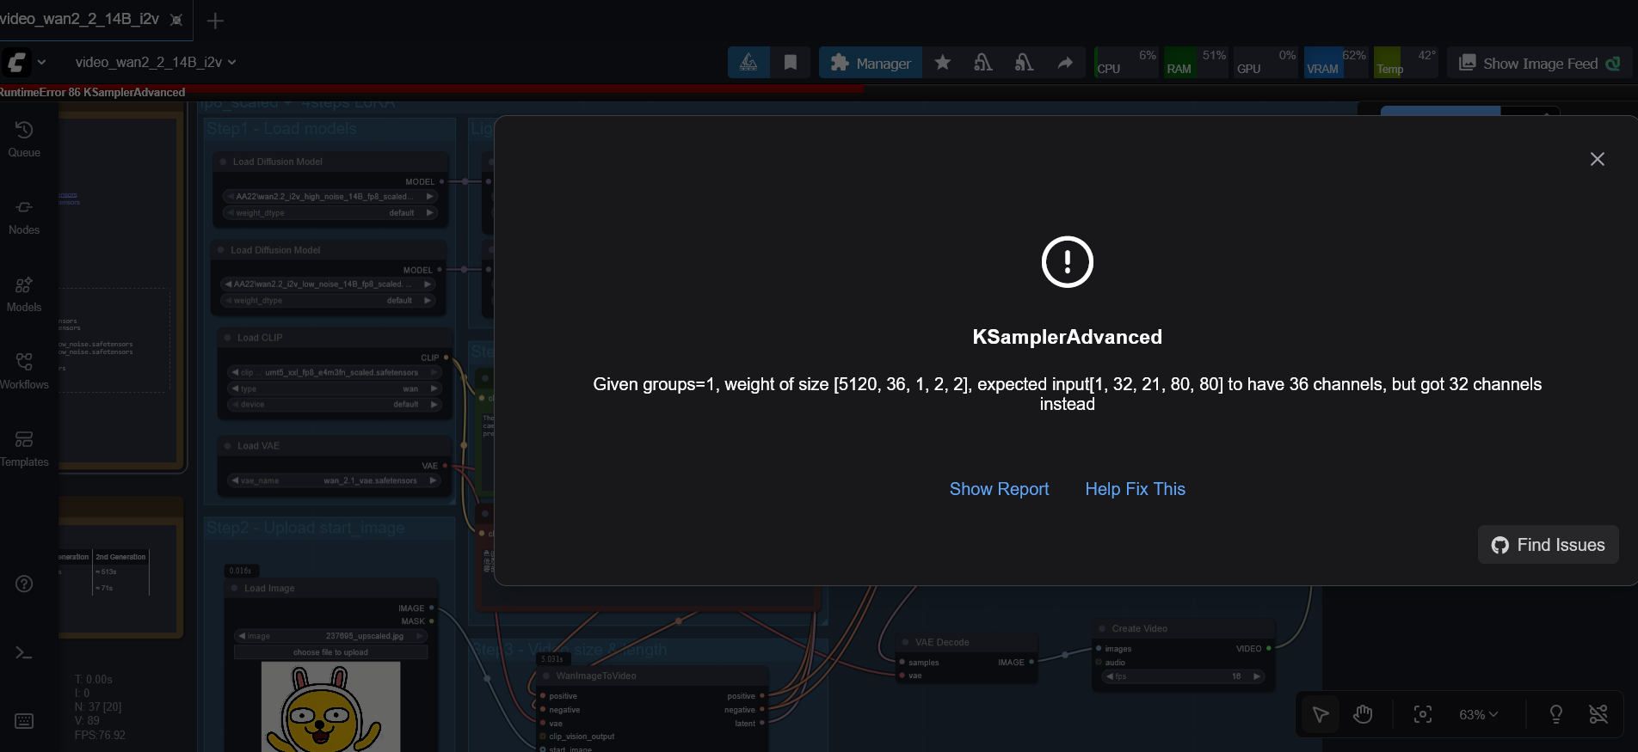Open the help question-mark icon
This screenshot has height=752, width=1638.
tap(24, 584)
